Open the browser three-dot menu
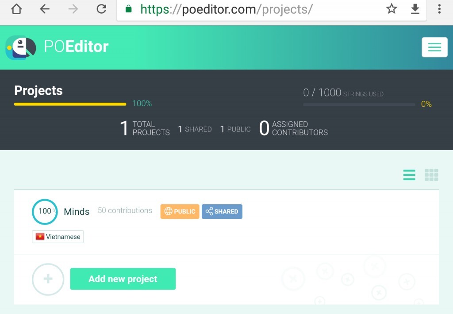453x314 pixels. click(x=439, y=9)
